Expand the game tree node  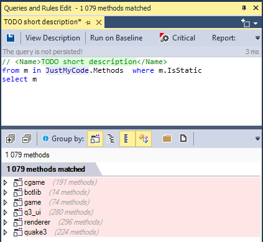pos(6,202)
